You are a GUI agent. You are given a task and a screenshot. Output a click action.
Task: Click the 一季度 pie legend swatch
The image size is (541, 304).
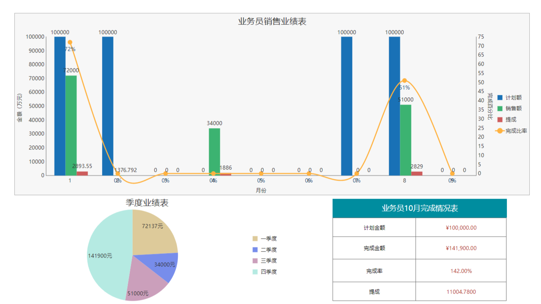coord(255,239)
